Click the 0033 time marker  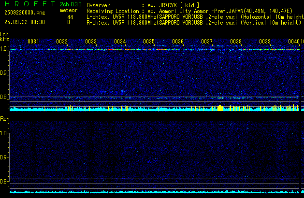point(91,42)
